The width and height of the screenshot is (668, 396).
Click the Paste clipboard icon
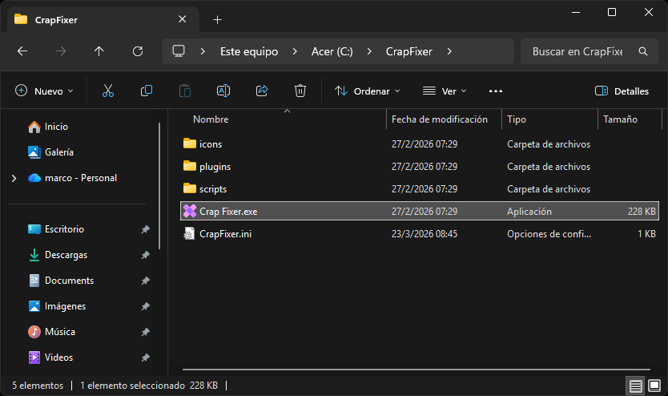pos(185,91)
